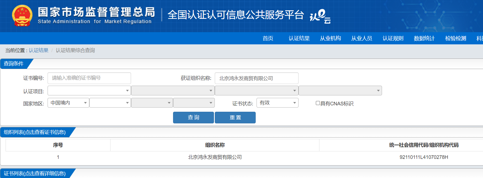
Task: Open the province dropdown next to 中国境内
Action: (110, 103)
